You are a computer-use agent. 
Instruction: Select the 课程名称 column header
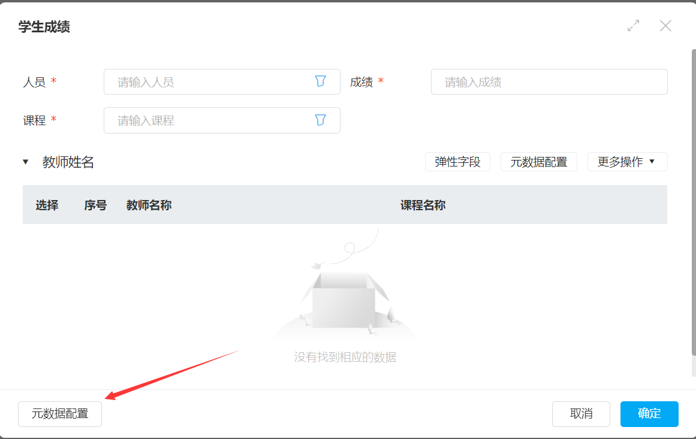(423, 205)
